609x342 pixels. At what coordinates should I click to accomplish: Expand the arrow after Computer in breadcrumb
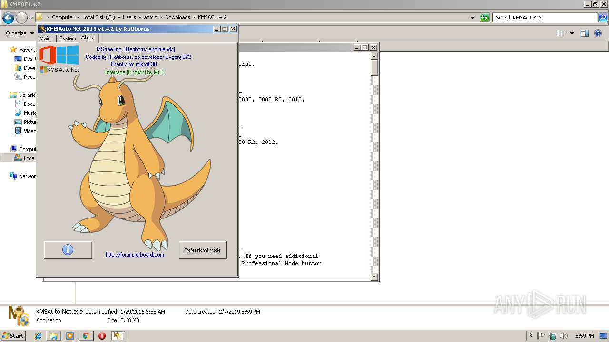tap(78, 17)
